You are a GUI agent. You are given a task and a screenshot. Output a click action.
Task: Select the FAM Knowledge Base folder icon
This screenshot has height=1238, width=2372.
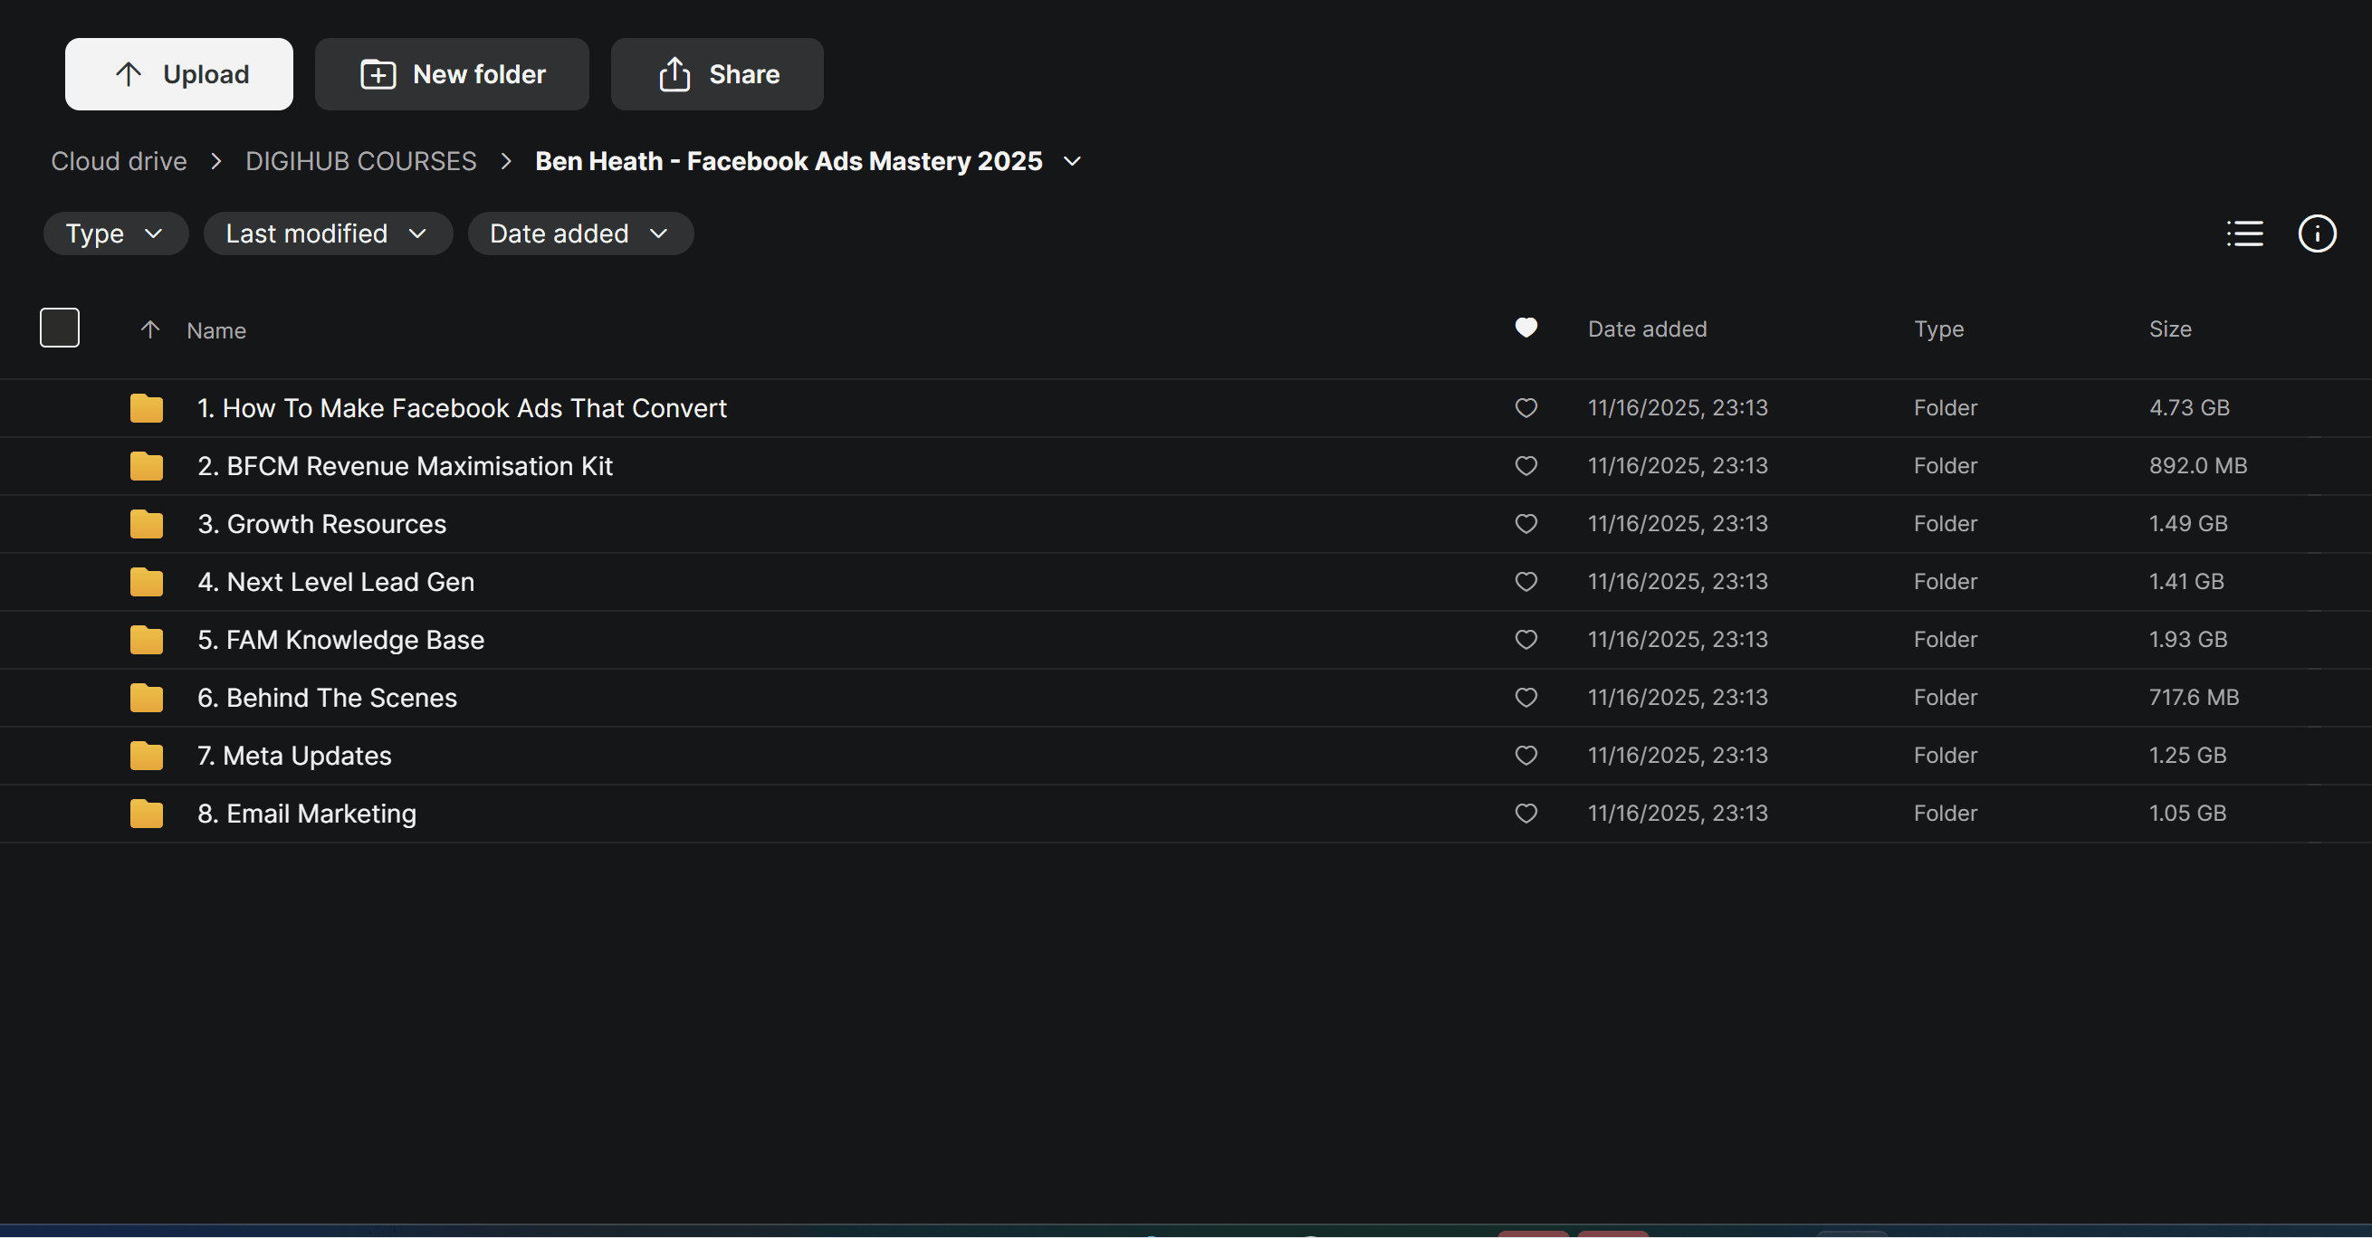[x=147, y=640]
